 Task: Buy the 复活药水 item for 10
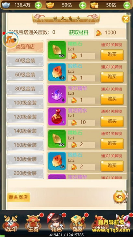coord(112,121)
